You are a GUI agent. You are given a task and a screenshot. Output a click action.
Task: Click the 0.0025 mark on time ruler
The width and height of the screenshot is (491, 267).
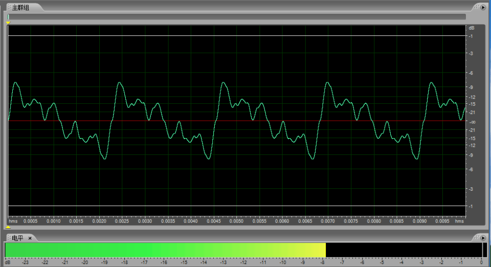click(x=122, y=221)
